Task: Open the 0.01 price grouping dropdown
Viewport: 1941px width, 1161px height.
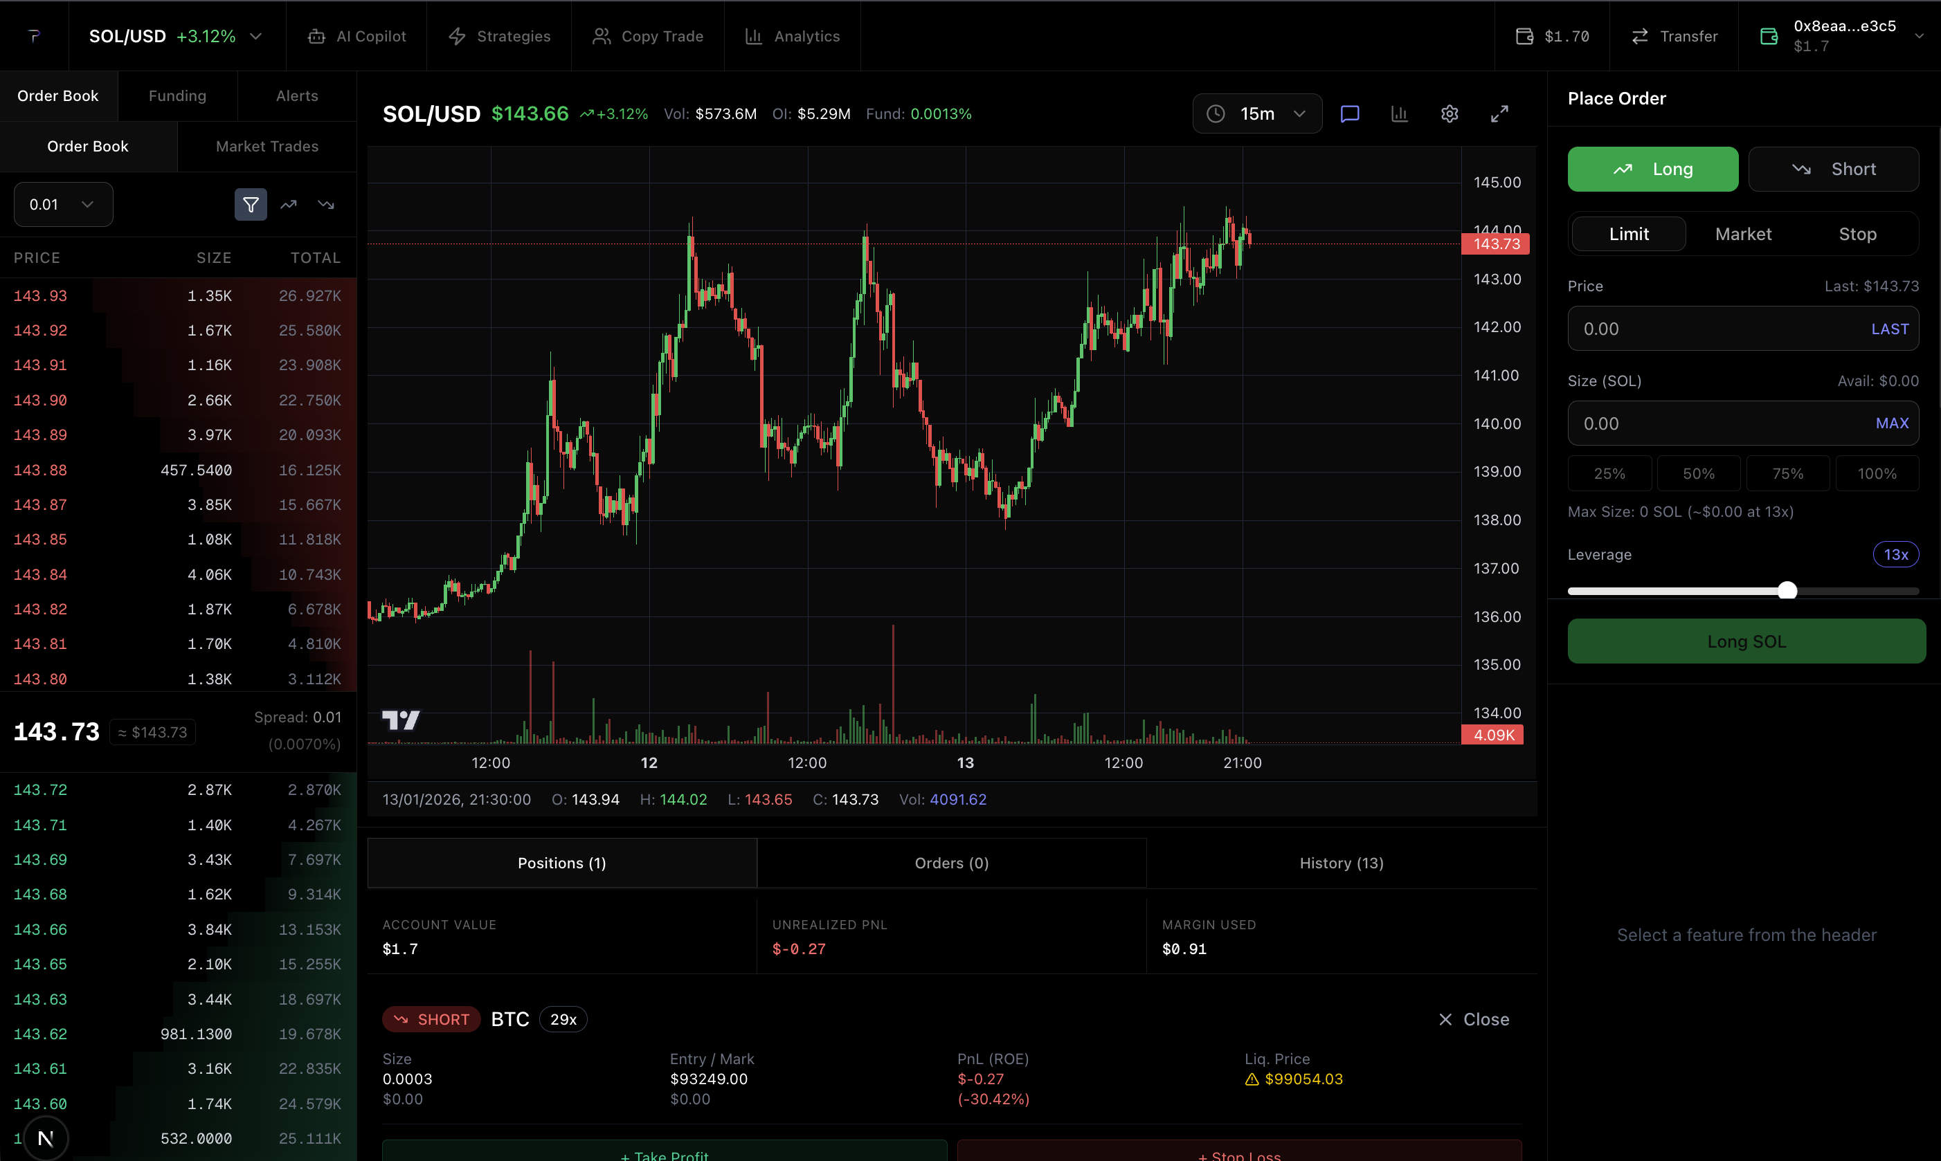Action: tap(62, 205)
